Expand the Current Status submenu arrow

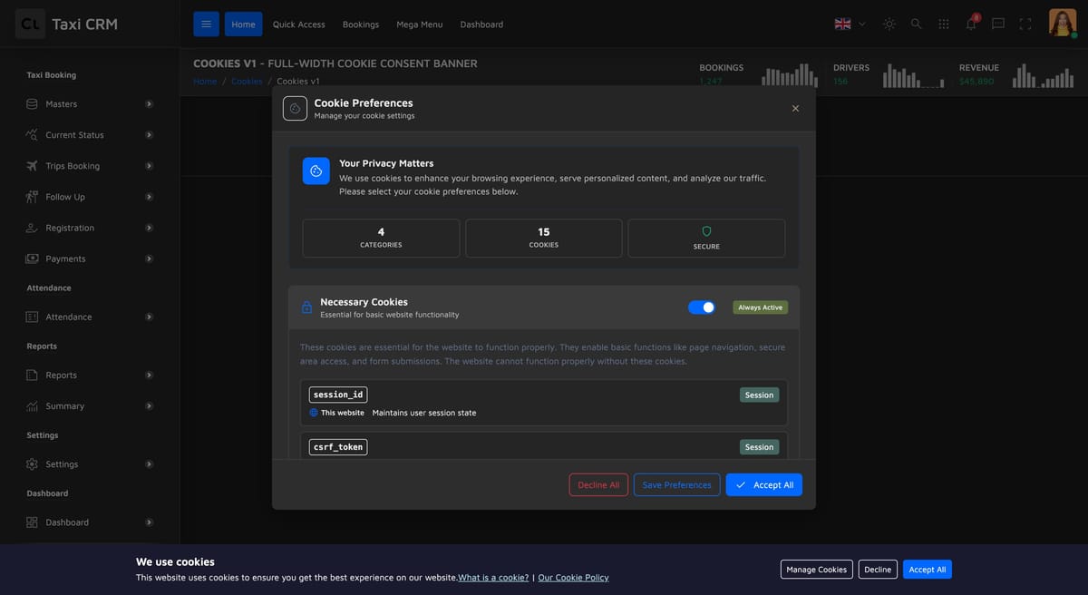tap(149, 135)
